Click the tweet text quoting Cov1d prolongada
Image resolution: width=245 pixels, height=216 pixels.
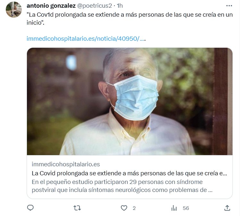130,19
